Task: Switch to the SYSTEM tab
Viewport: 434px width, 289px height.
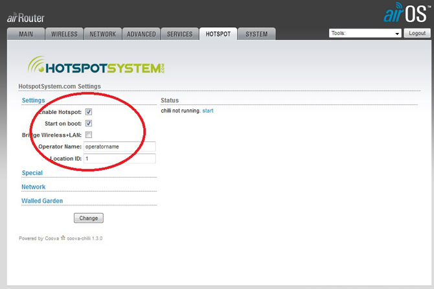Action: click(x=257, y=34)
